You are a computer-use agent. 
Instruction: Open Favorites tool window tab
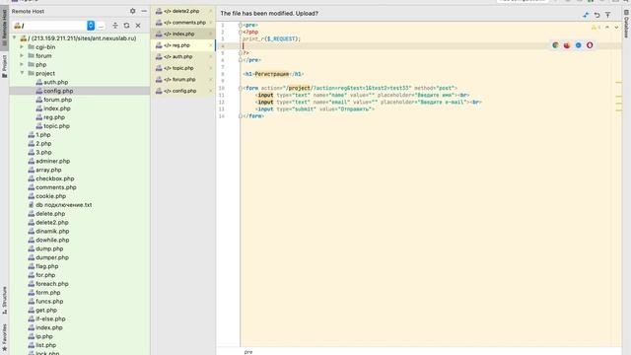coord(4,337)
